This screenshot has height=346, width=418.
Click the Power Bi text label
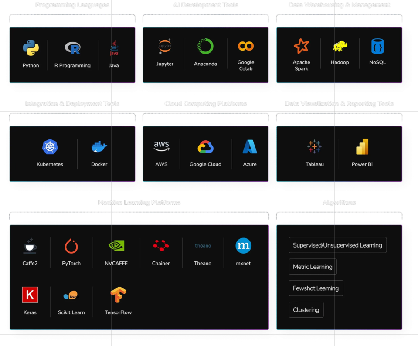pos(362,164)
